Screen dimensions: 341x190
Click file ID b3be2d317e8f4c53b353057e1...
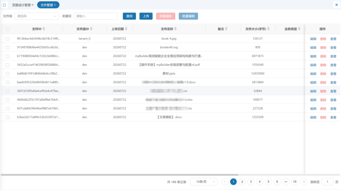[39, 117]
